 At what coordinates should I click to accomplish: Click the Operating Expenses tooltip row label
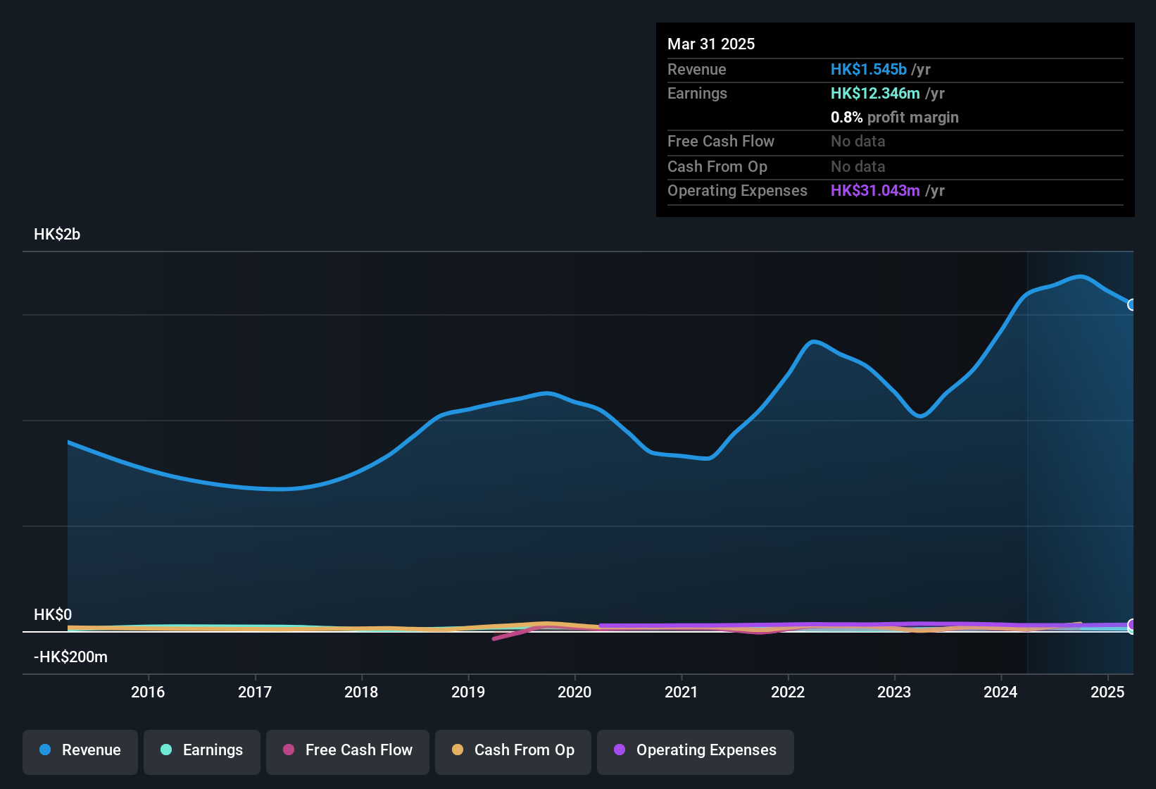737,190
